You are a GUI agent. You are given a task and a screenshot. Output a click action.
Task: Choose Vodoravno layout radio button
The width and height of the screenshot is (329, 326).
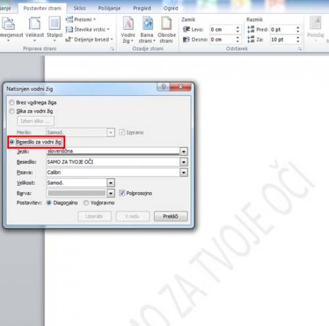click(x=86, y=203)
